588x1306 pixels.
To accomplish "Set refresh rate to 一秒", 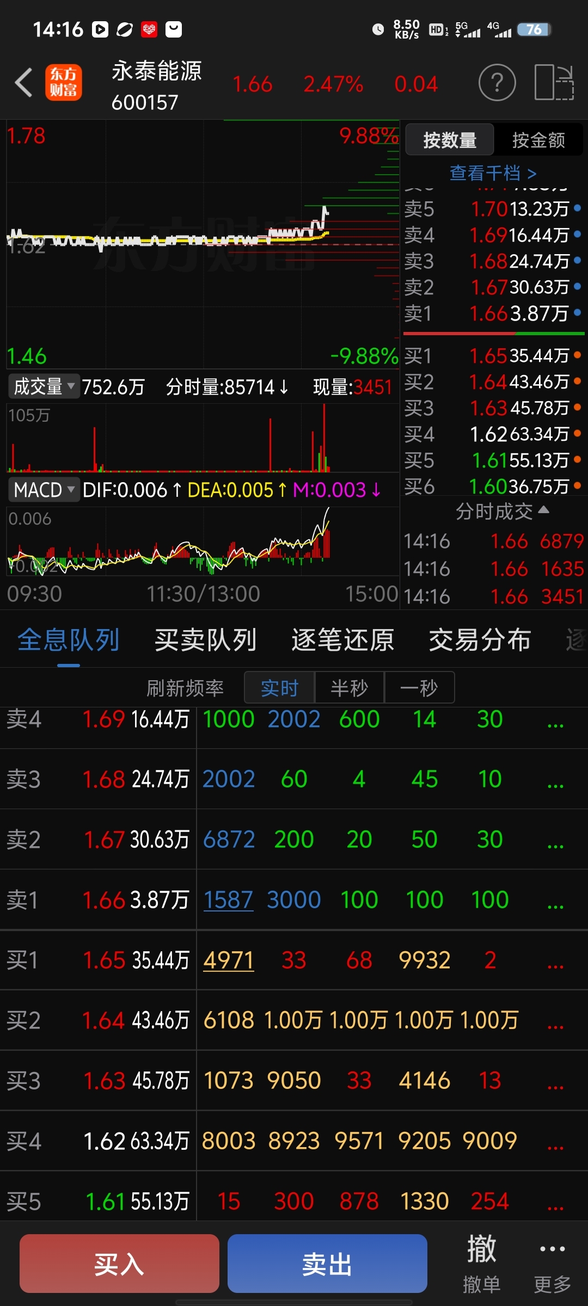I will [419, 688].
